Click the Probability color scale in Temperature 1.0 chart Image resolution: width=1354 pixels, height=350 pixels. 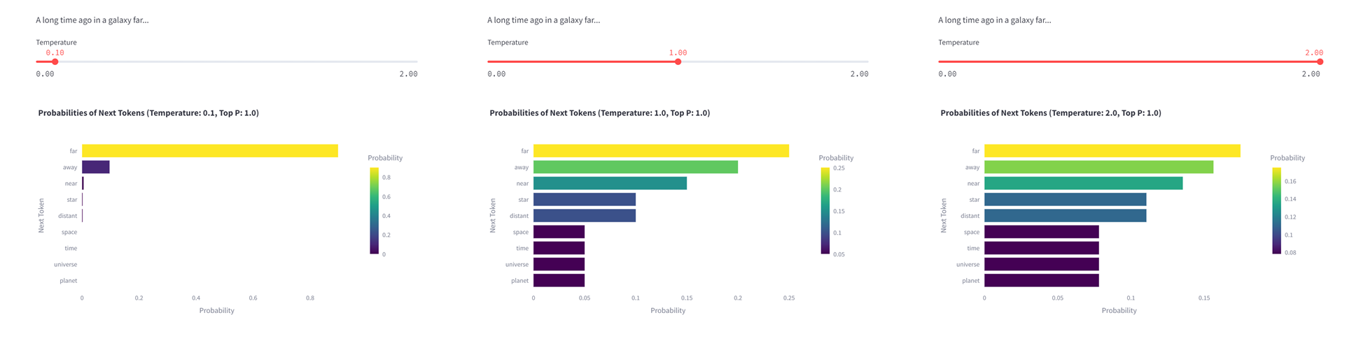(x=825, y=210)
